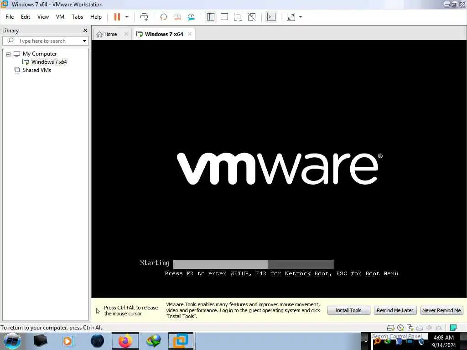467x350 pixels.
Task: Take a snapshot of this virtual machine
Action: pos(163,17)
